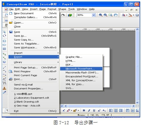Toggle Italic text formatting

89,110
